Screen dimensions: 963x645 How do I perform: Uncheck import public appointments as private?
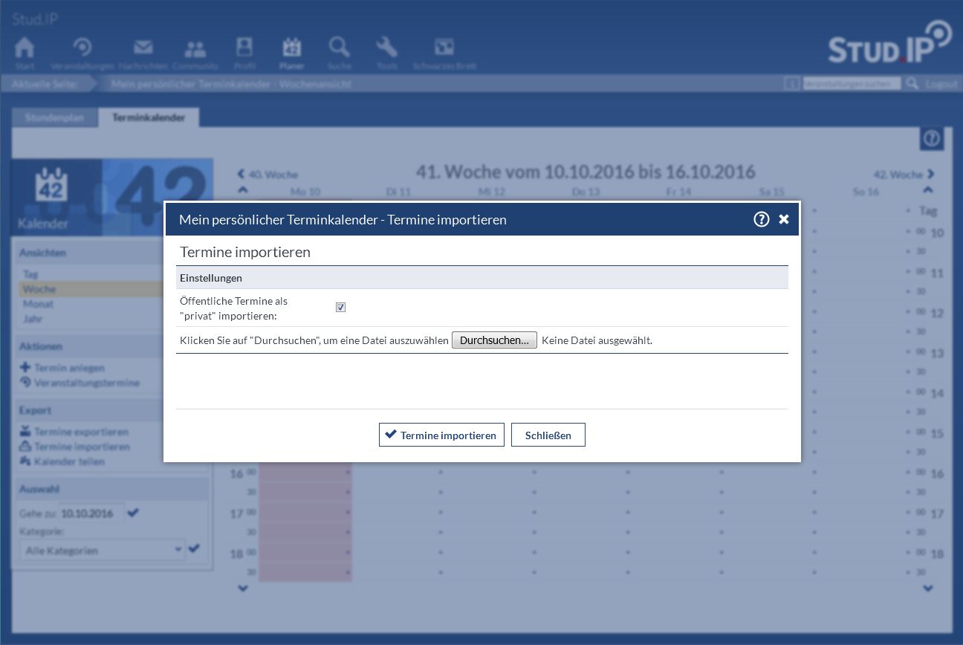click(340, 308)
